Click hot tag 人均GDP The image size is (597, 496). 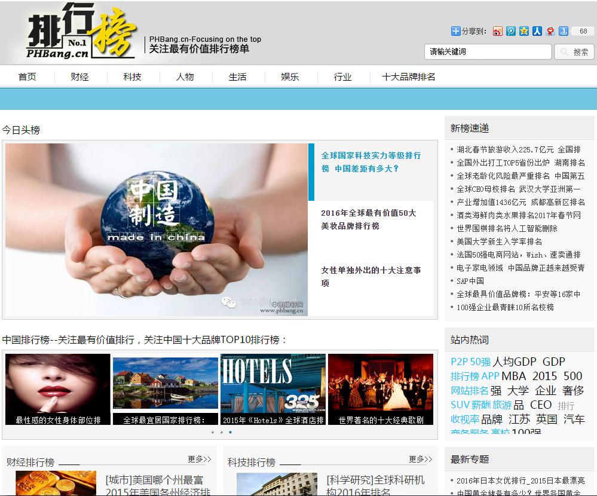point(515,362)
